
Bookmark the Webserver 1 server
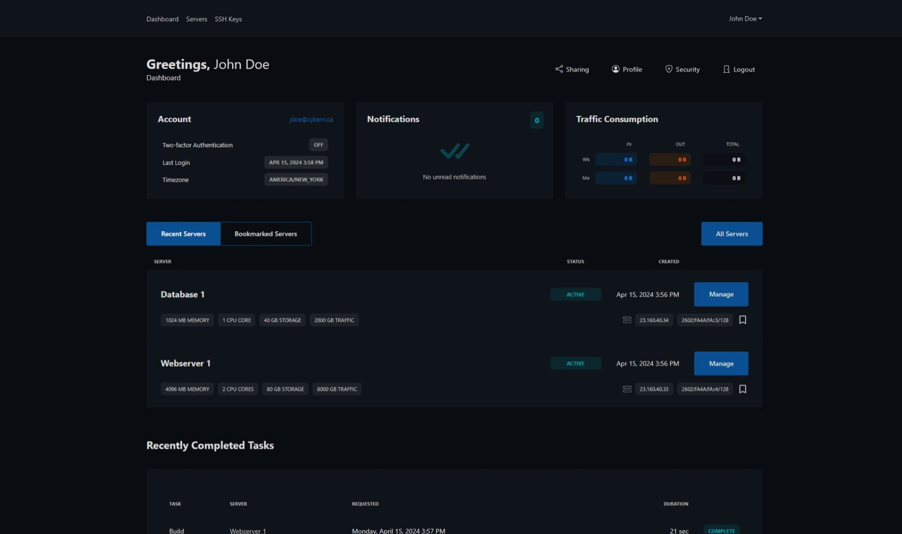pos(742,389)
